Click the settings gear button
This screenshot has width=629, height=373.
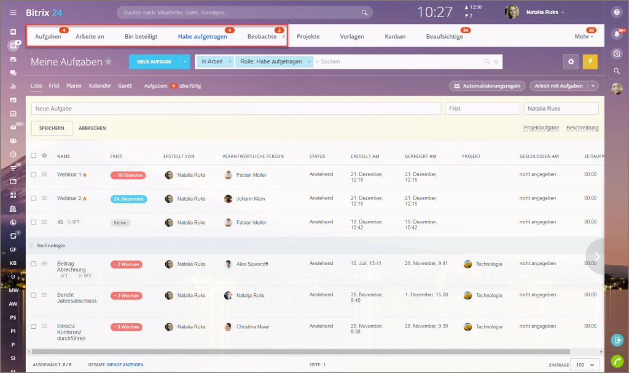(x=571, y=62)
